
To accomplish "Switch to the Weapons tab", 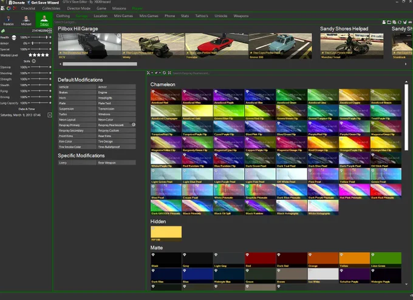I will (x=241, y=16).
